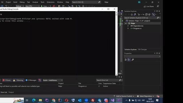This screenshot has height=103, width=183.
Task: Click the Pending Changes Filter icon in Solution Explorer
Action: (x=139, y=15)
